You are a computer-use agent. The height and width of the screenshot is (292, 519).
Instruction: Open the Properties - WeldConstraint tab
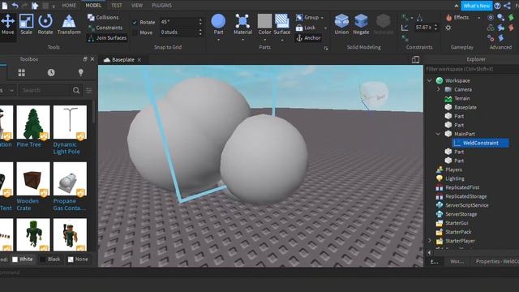496,261
